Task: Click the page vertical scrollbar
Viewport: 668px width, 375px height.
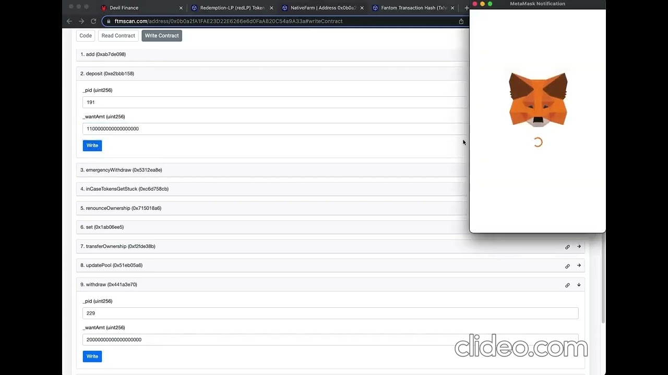Action: click(x=603, y=279)
